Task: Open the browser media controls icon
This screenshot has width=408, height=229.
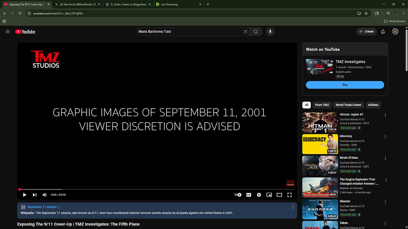Action: [x=388, y=13]
